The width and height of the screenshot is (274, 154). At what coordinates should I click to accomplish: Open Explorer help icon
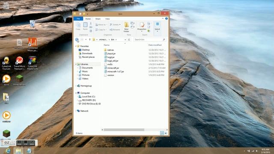[167, 18]
